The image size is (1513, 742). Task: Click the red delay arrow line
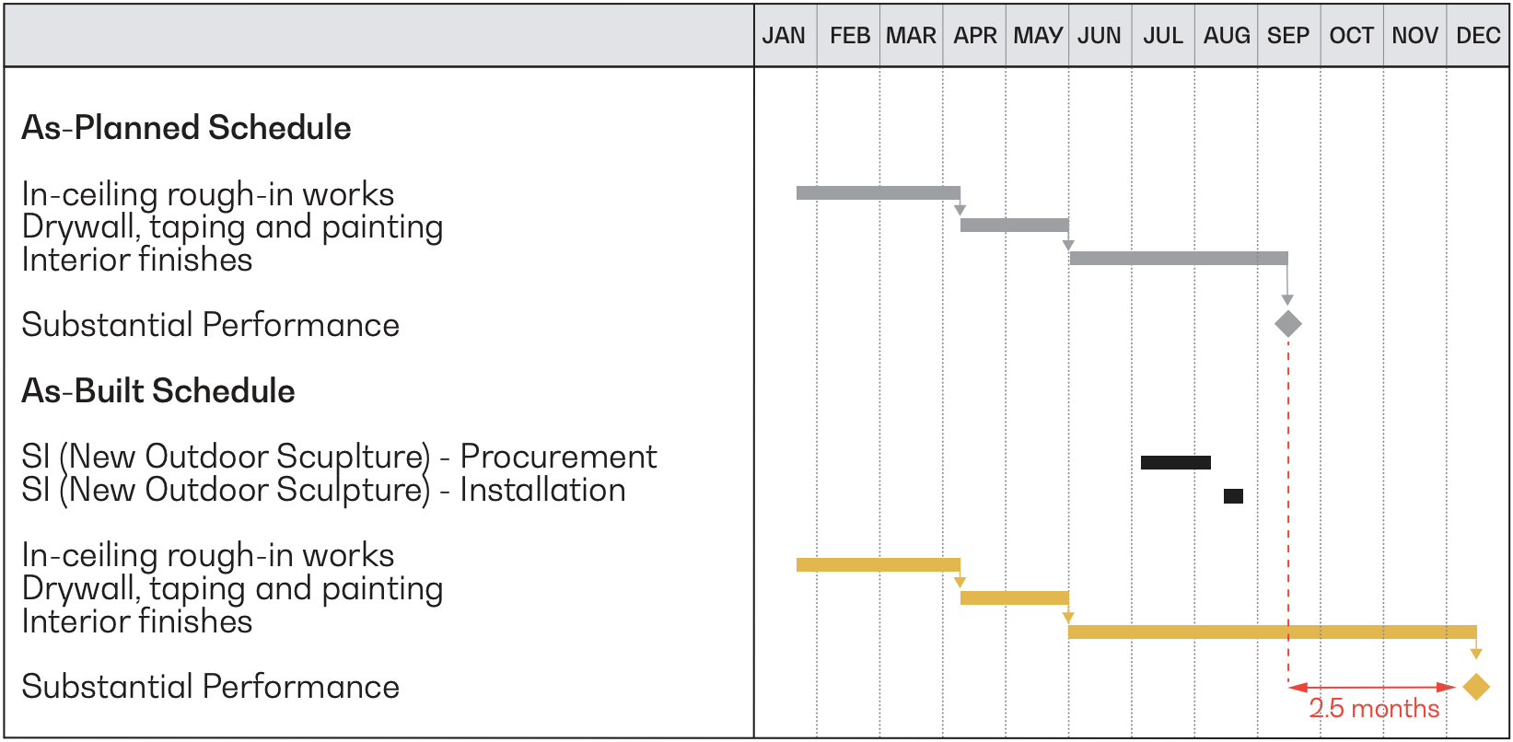(x=1372, y=687)
